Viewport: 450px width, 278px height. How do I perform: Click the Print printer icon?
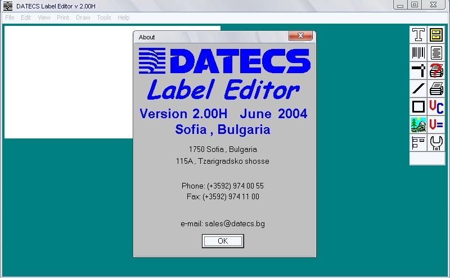coord(436,89)
